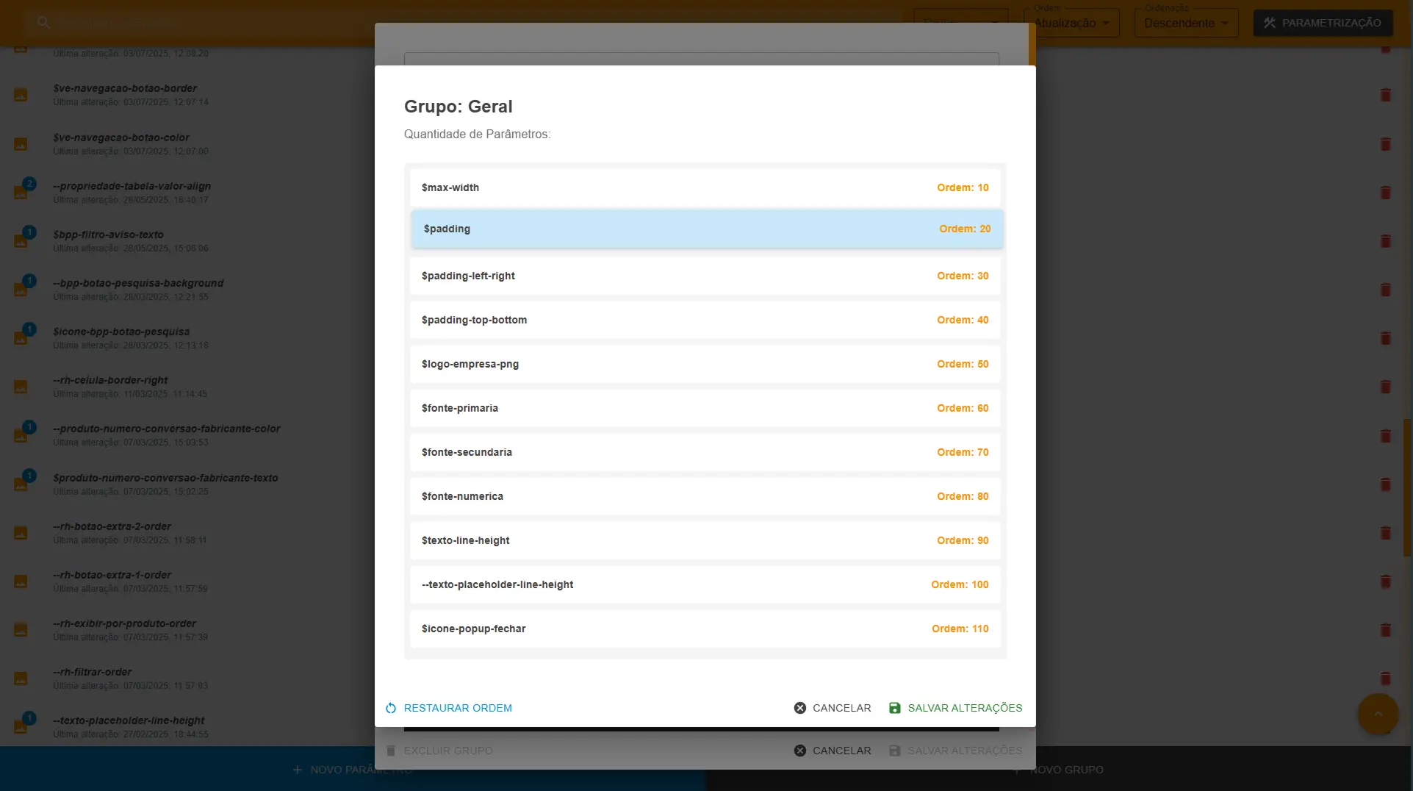Viewport: 1413px width, 791px height.
Task: Click the circular restore-order arrow icon
Action: click(x=391, y=708)
